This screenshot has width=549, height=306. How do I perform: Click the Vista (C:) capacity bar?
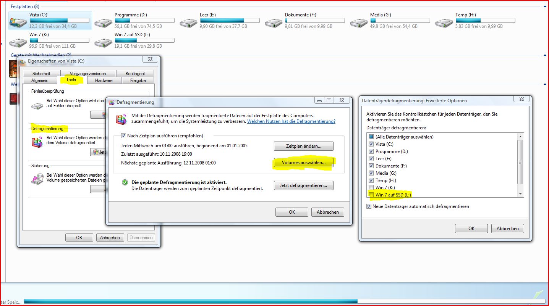click(59, 20)
